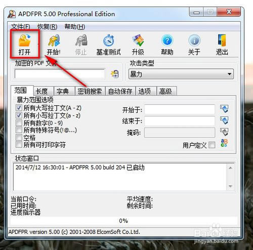Switch to the 自动保存 tab

click(120, 91)
